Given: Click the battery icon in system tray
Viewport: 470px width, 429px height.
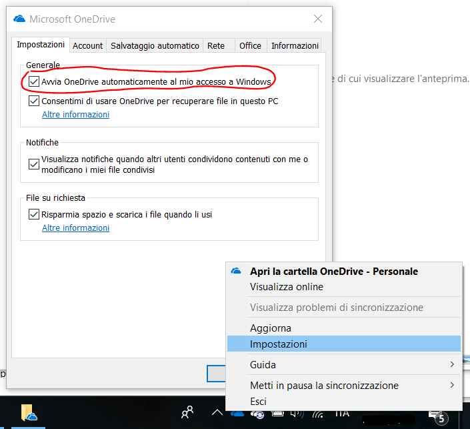Looking at the screenshot, I should click(x=276, y=414).
